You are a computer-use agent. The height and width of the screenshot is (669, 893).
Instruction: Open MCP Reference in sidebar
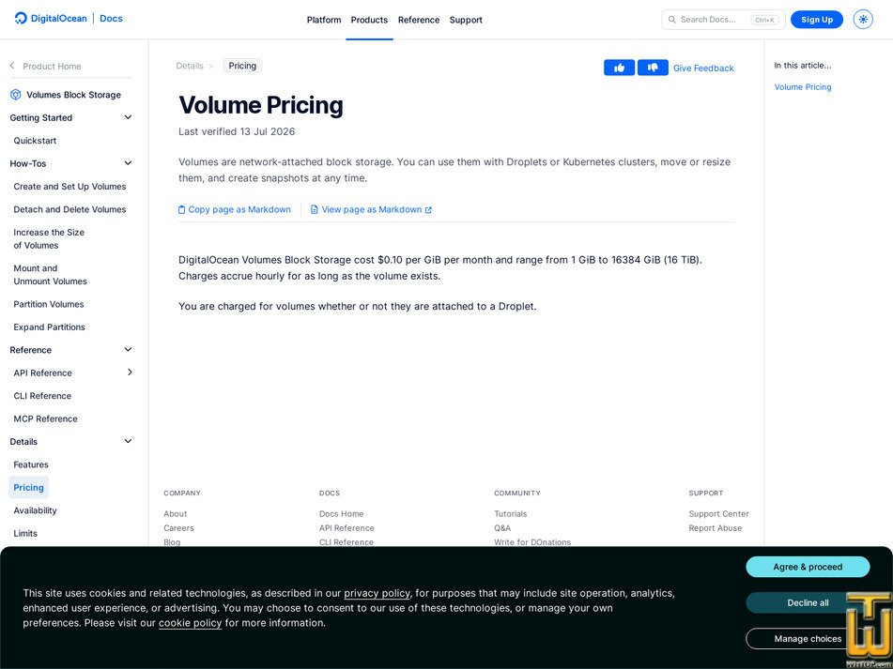point(46,418)
